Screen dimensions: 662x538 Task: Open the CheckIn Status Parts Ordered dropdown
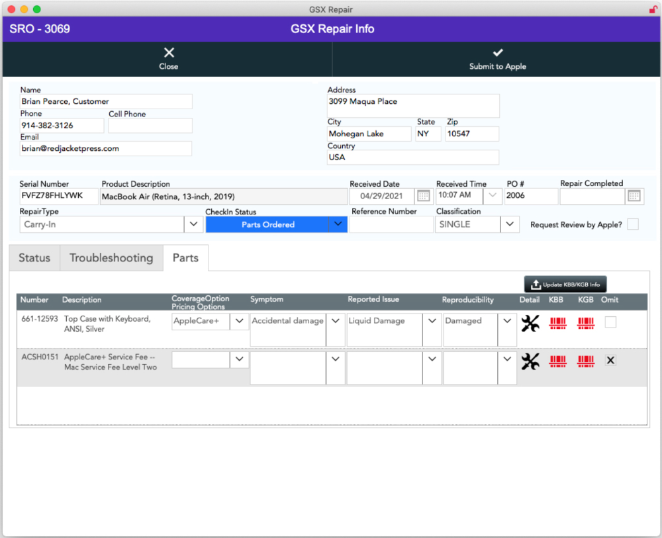click(x=338, y=224)
